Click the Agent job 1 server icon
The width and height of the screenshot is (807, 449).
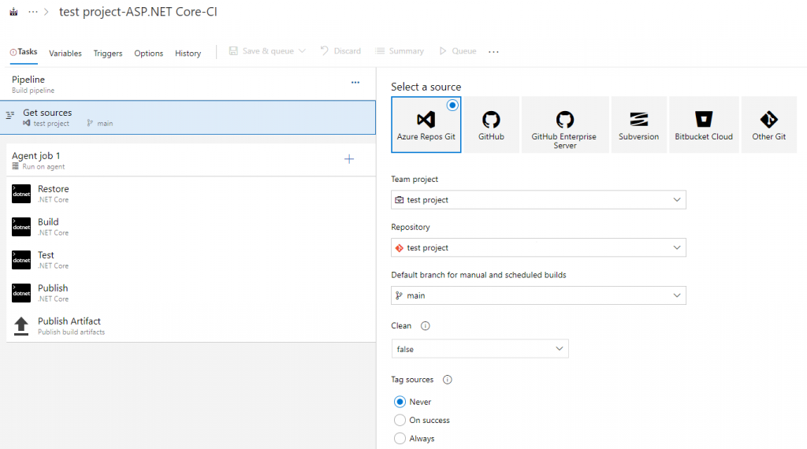[x=16, y=166]
